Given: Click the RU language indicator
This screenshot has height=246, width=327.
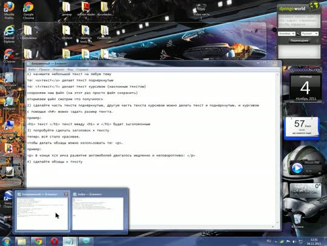Looking at the screenshot, I should pos(269,241).
